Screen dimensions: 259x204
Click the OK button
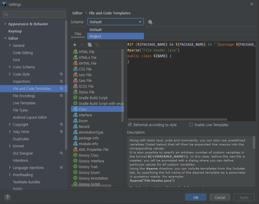click(196, 197)
